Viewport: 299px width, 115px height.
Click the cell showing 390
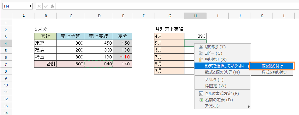coord(195,36)
